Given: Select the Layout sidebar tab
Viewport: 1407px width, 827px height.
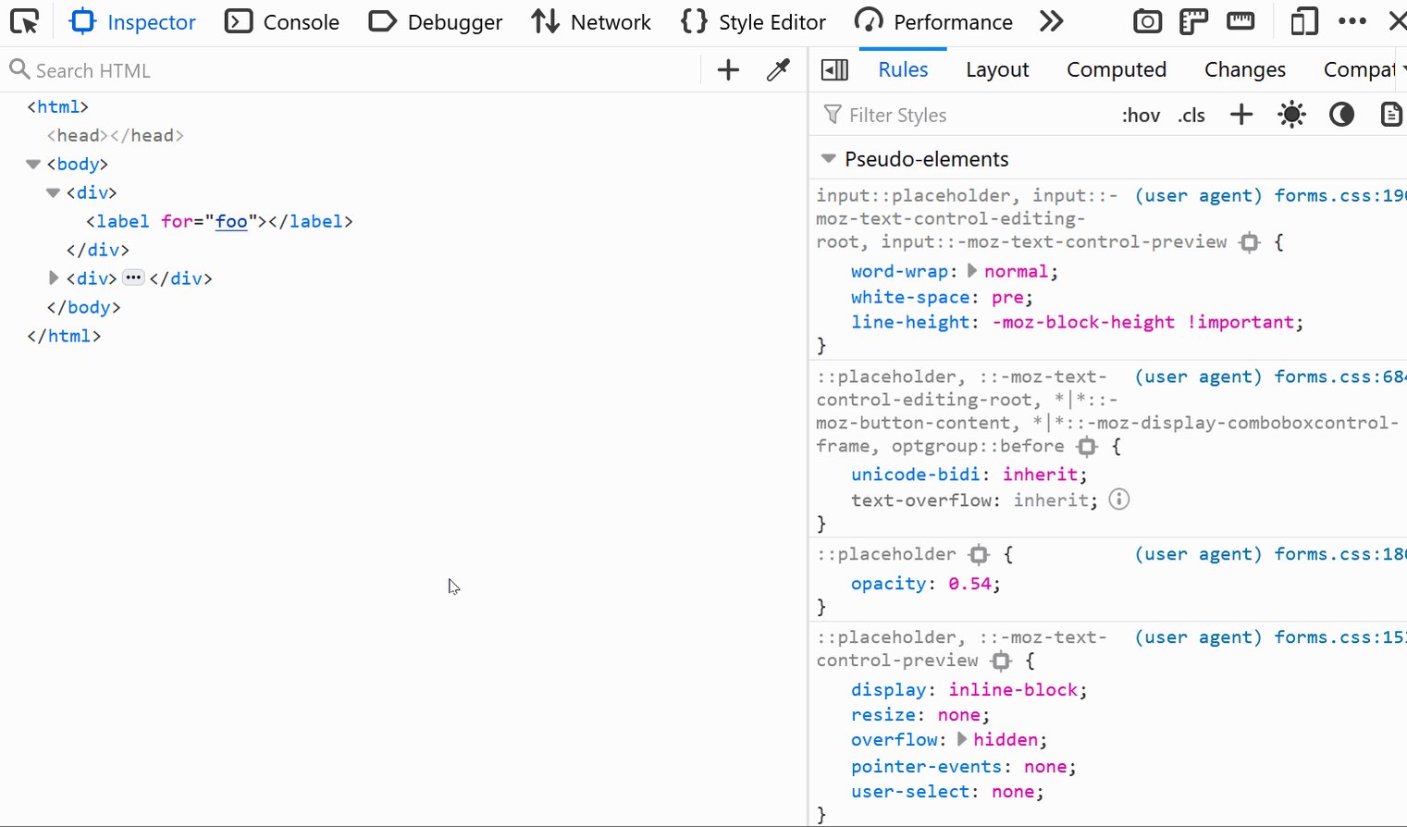Looking at the screenshot, I should click(x=997, y=69).
